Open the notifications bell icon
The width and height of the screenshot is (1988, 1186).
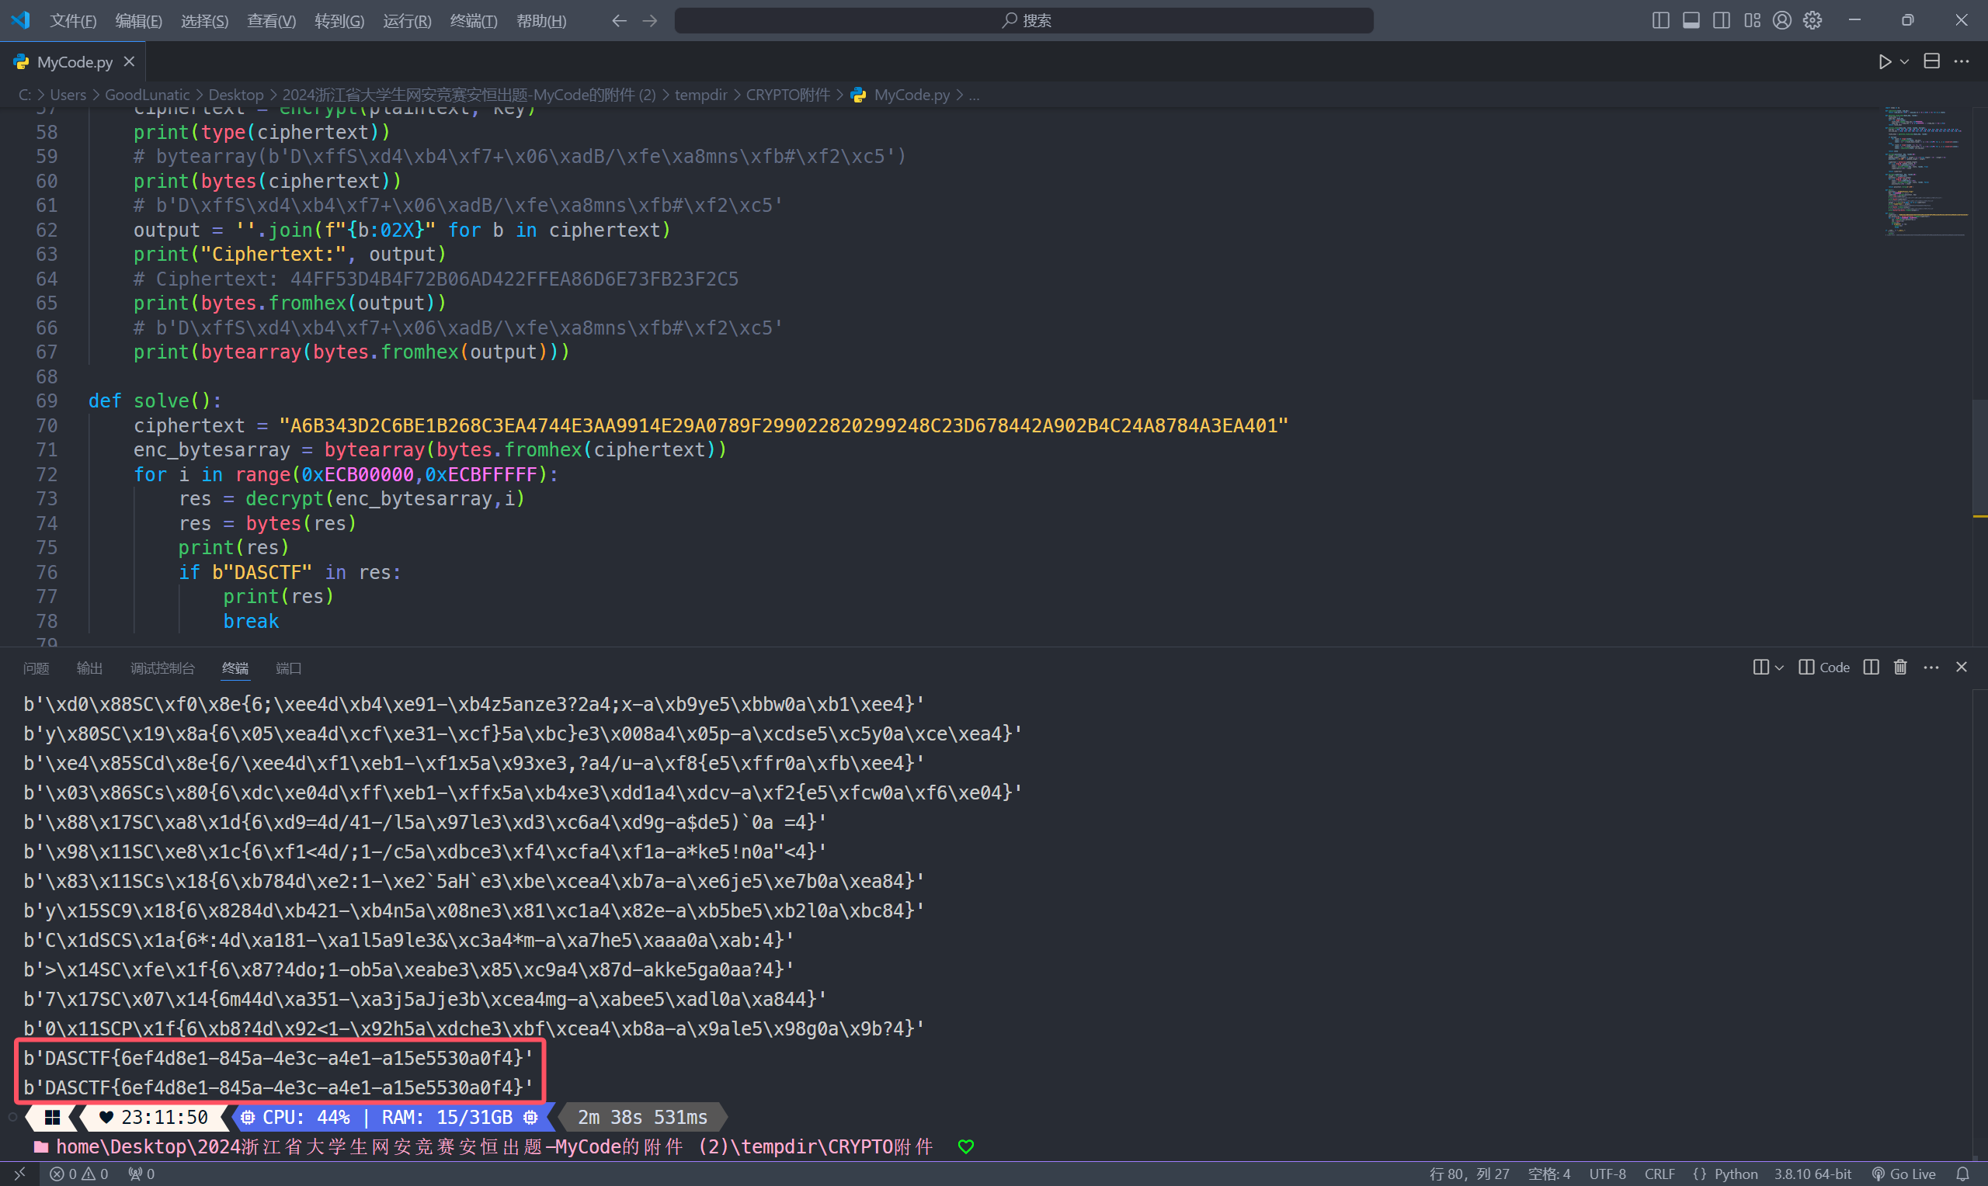1962,1174
